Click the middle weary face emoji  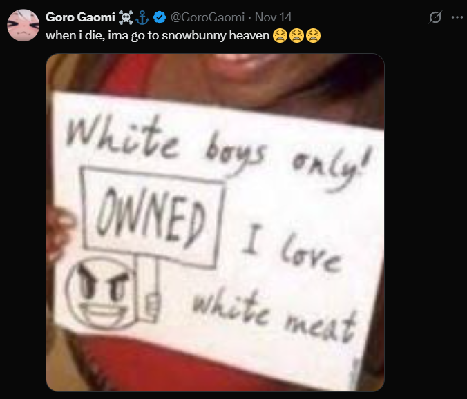296,35
